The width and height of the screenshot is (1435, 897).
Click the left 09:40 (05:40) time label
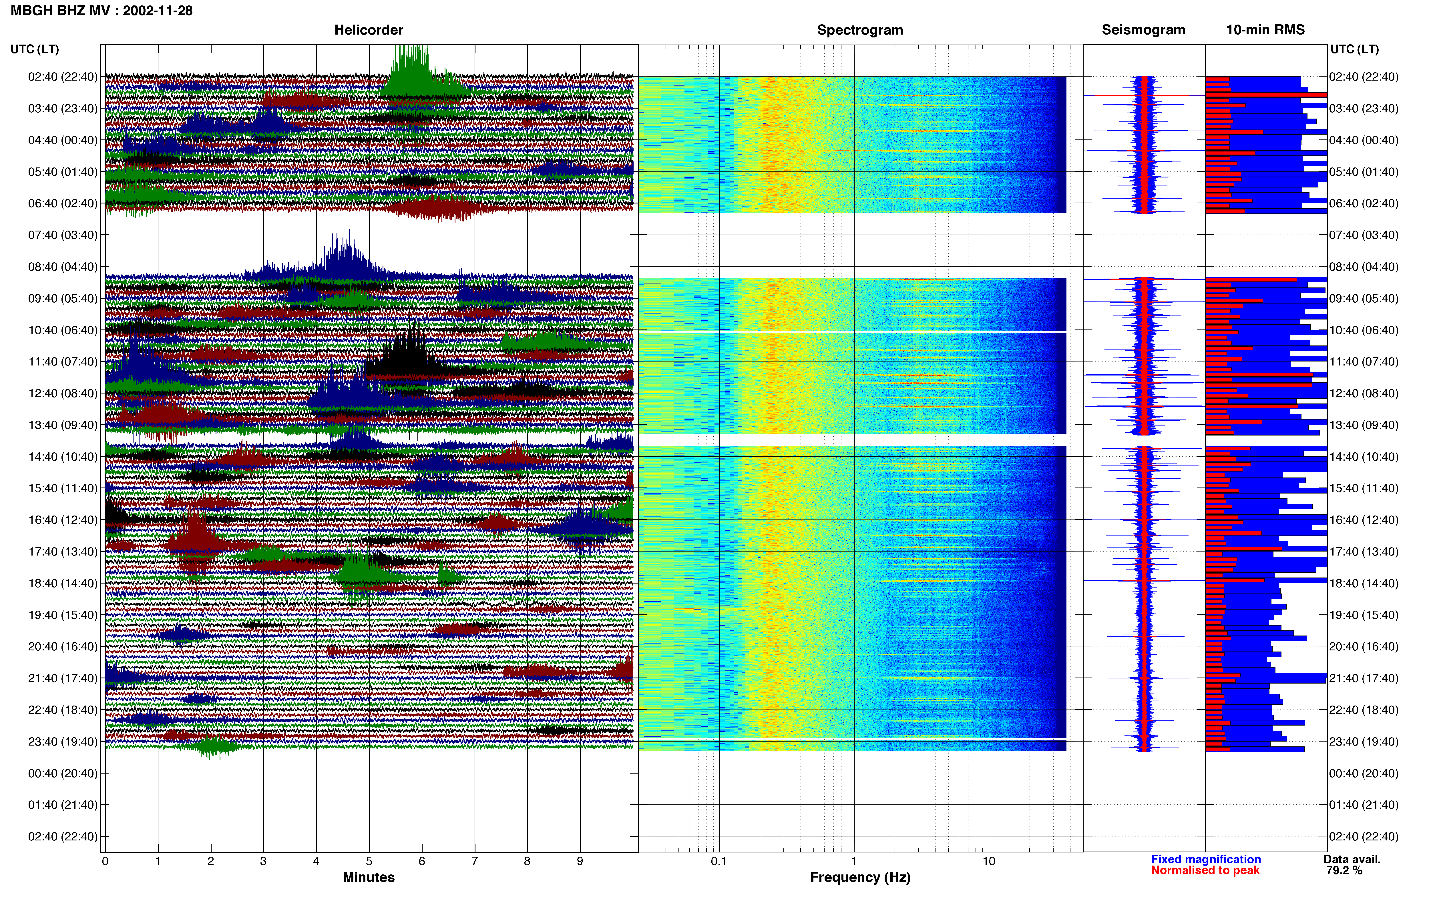63,298
